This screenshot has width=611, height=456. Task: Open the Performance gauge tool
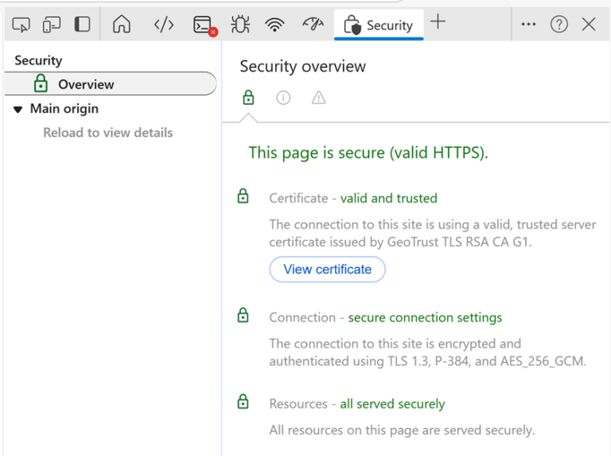click(313, 25)
